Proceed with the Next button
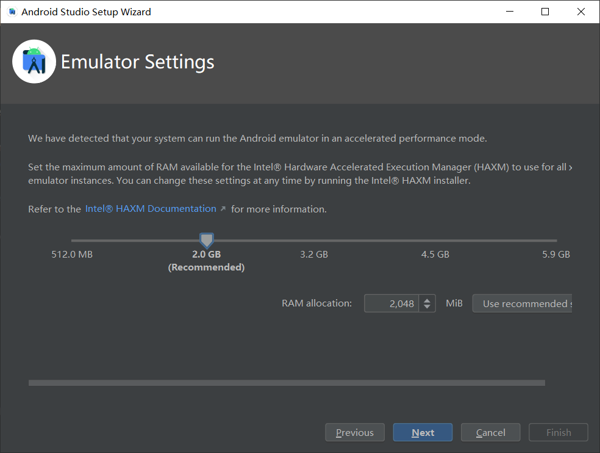 click(x=423, y=432)
